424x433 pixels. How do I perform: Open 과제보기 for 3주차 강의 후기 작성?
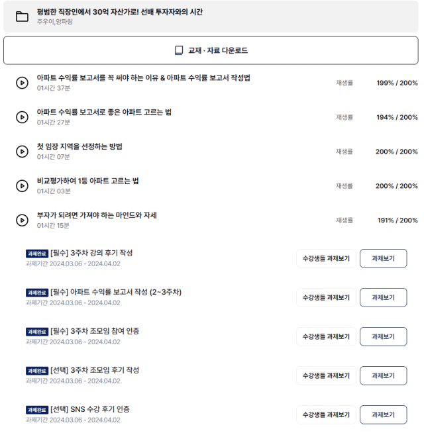point(384,258)
